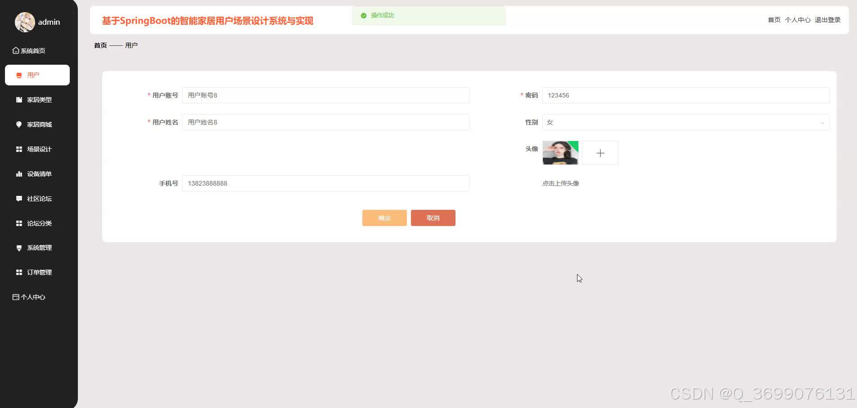Click the 用户姓名 input field
857x408 pixels.
[325, 122]
